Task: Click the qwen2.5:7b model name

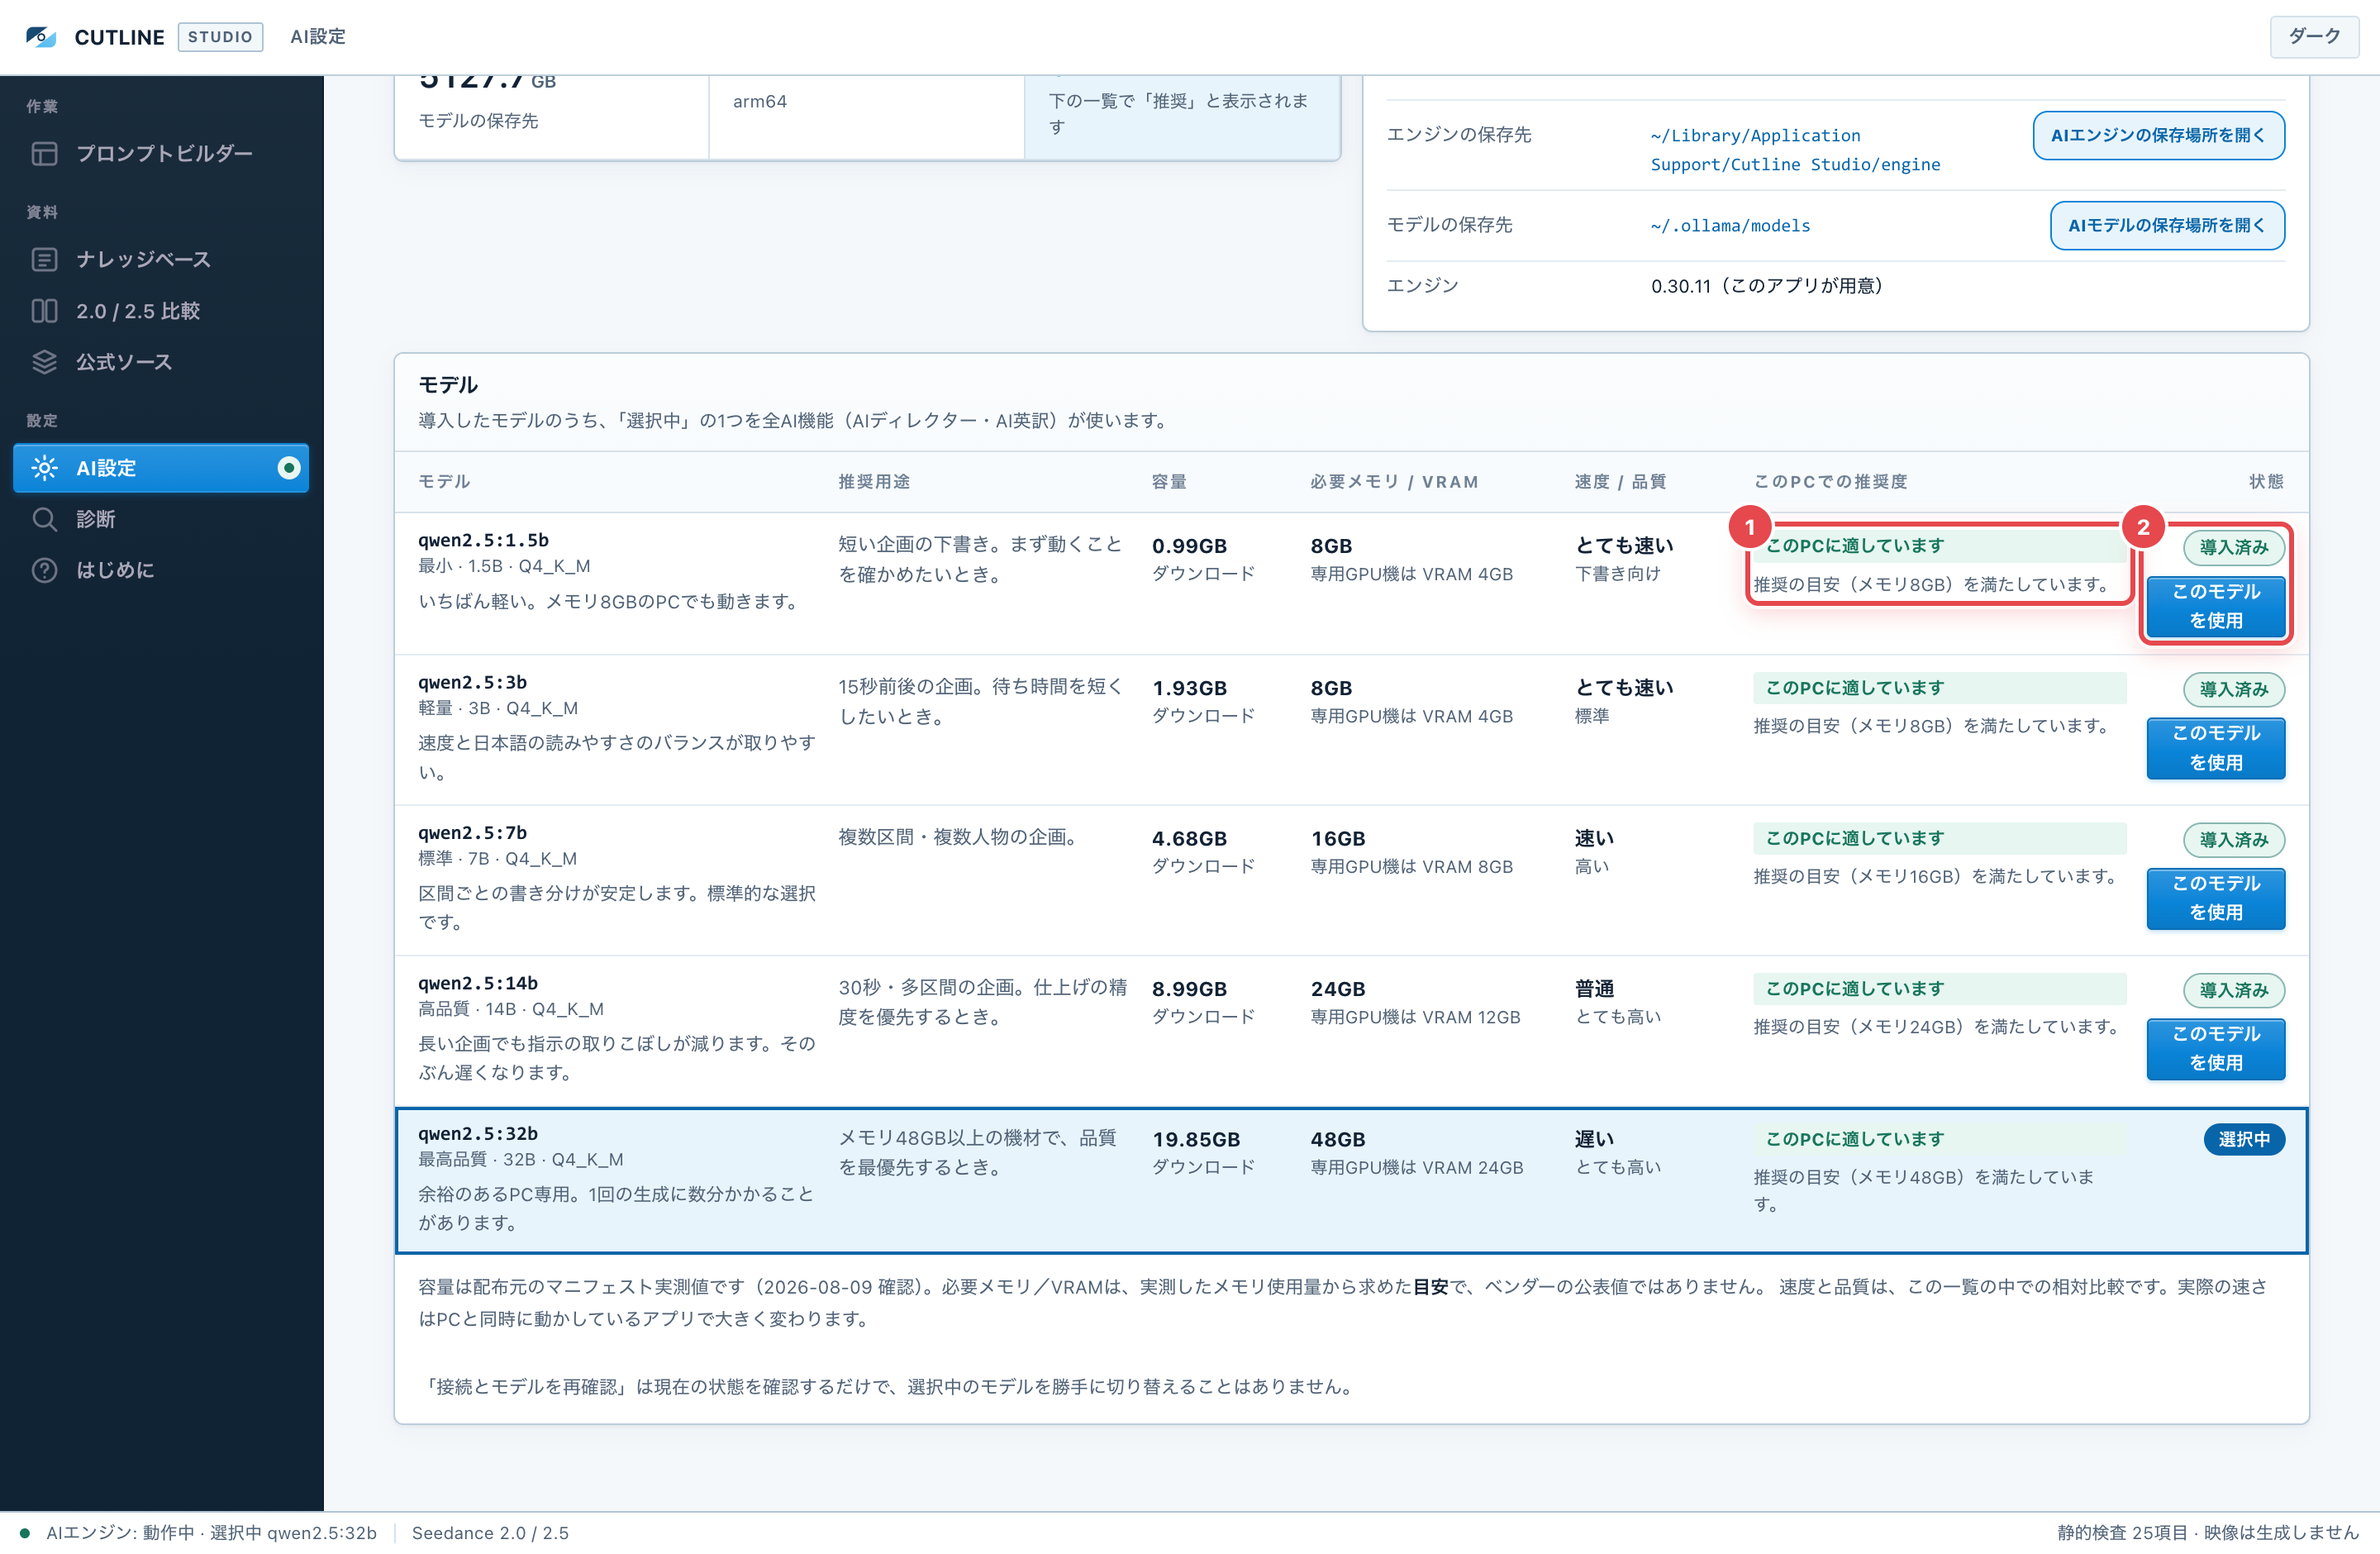Action: [x=472, y=832]
